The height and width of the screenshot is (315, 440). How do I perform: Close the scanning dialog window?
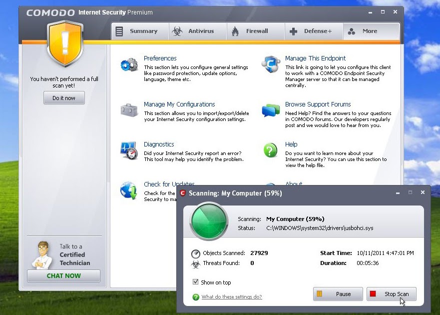click(423, 192)
